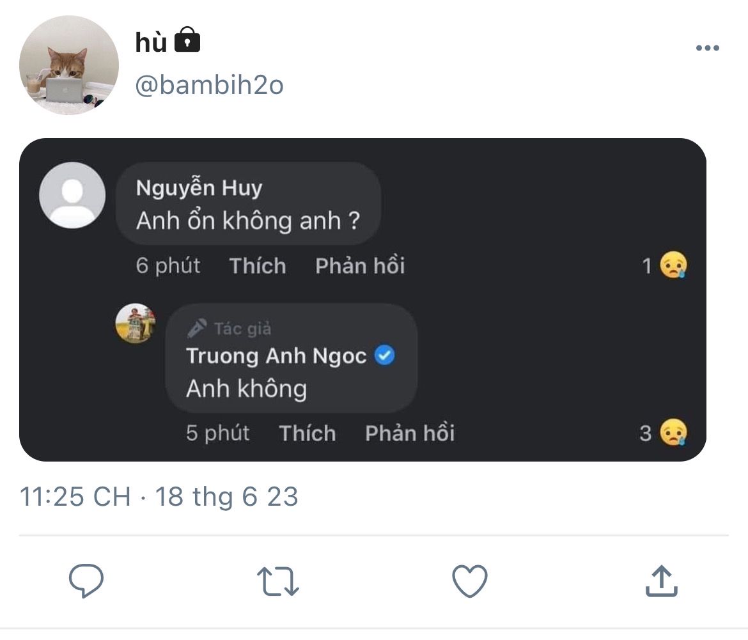Click Phản hồi under Nguyễn Huy's comment
This screenshot has height=640, width=748.
pyautogui.click(x=360, y=266)
